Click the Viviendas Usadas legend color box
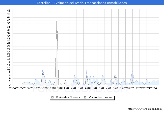Screen dimensions: 164x113 click(85, 97)
